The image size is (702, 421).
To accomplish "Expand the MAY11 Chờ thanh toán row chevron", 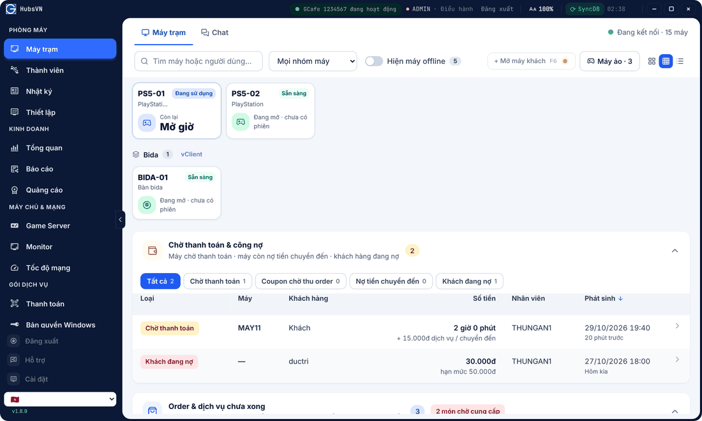I will pos(677,326).
